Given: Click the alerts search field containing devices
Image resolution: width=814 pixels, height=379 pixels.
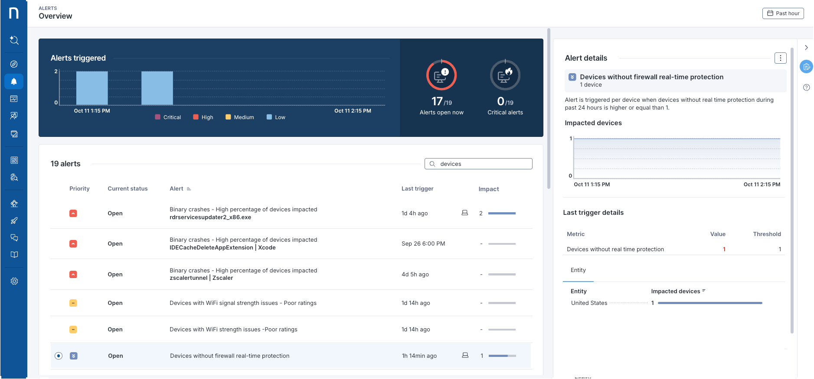Looking at the screenshot, I should (x=478, y=164).
